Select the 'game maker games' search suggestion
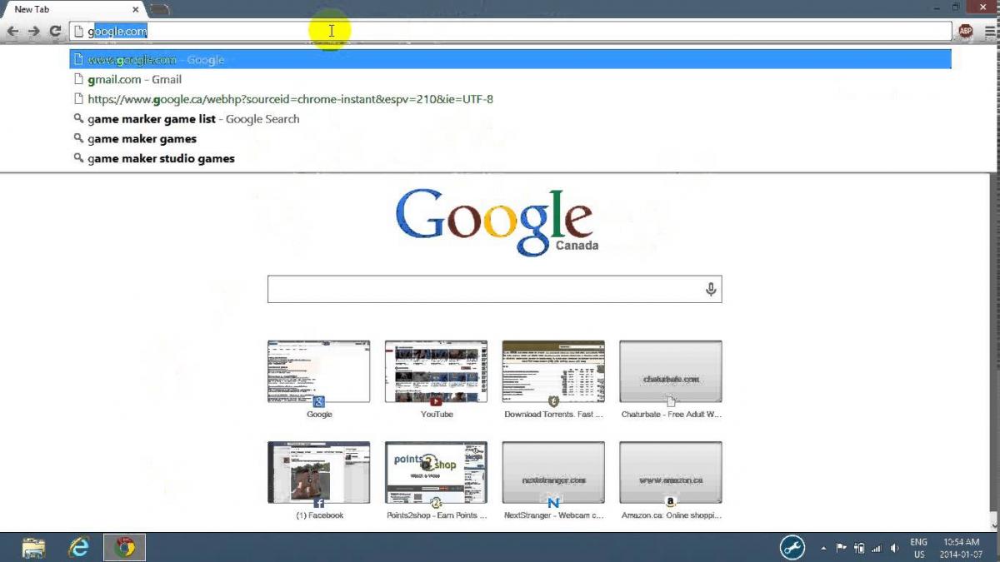The width and height of the screenshot is (1000, 562). pyautogui.click(x=142, y=139)
